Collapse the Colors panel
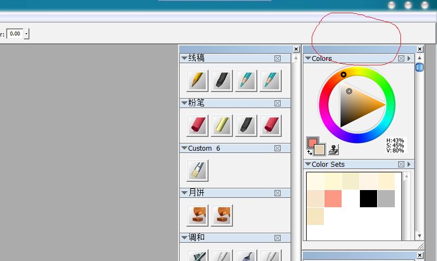This screenshot has width=437, height=261. 308,58
